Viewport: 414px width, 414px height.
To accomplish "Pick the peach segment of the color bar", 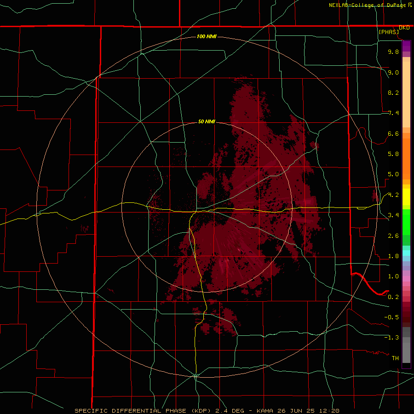I will pos(406,92).
